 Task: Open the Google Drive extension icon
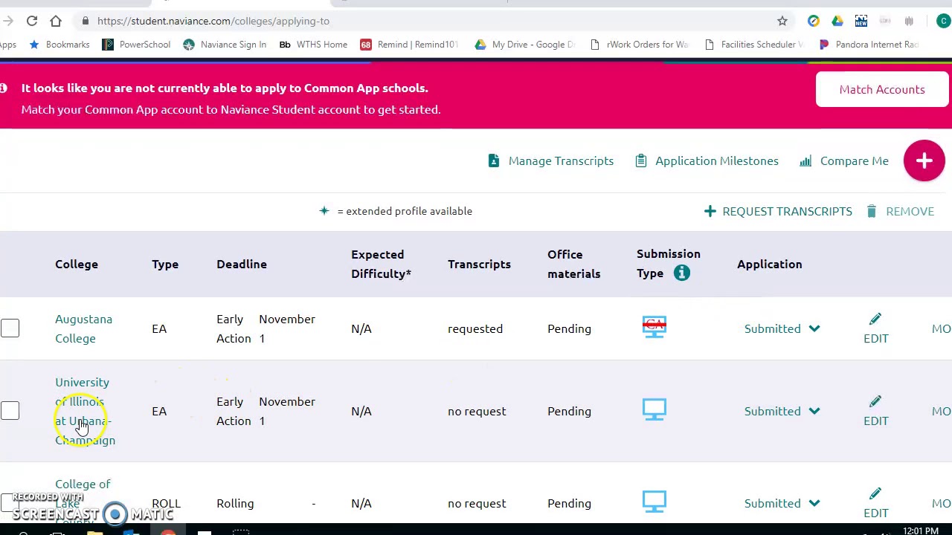point(837,21)
